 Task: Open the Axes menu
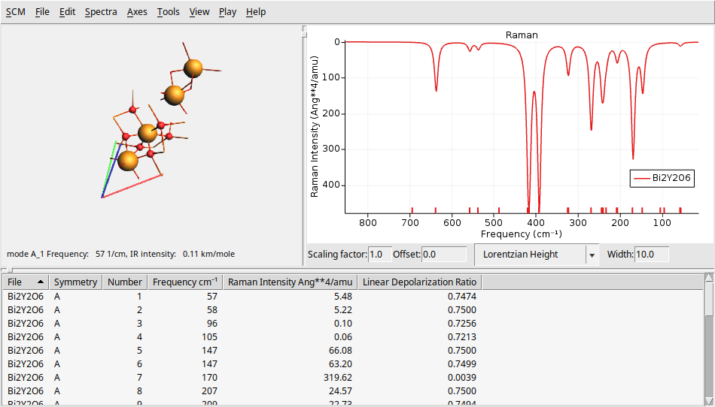pos(137,12)
